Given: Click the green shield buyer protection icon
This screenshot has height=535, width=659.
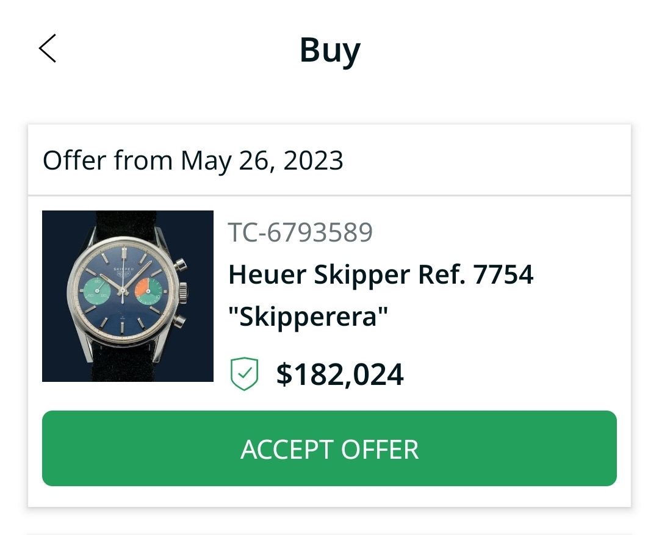Looking at the screenshot, I should pos(245,374).
